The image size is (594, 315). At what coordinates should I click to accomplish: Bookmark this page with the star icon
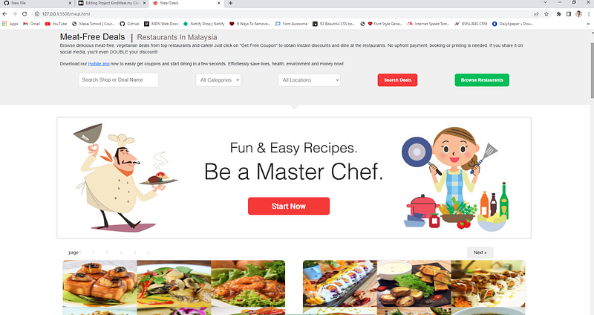546,14
